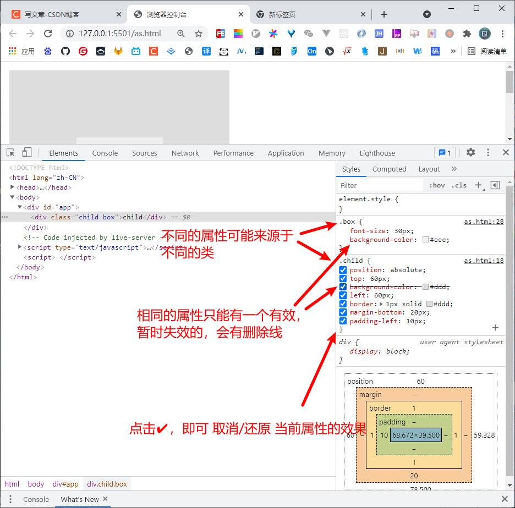Click the FE extension icon
Screen dimensions: 515x508
(221, 34)
